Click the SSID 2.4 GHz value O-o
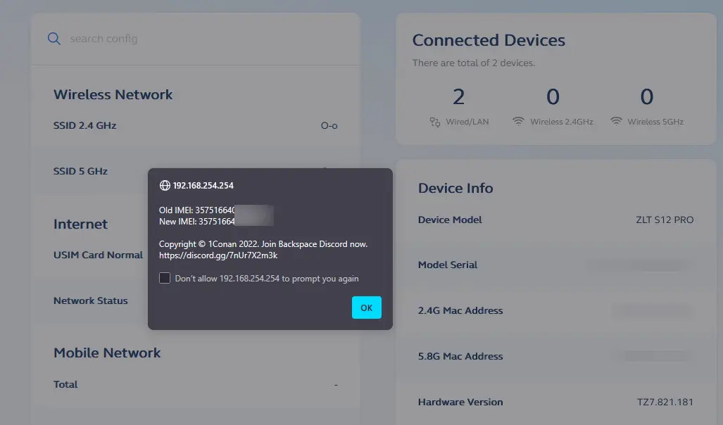Viewport: 723px width, 425px height. (x=329, y=125)
